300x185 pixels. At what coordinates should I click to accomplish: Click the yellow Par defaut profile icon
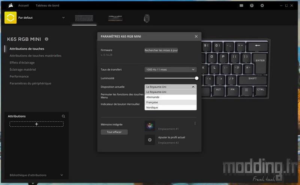tap(10, 18)
